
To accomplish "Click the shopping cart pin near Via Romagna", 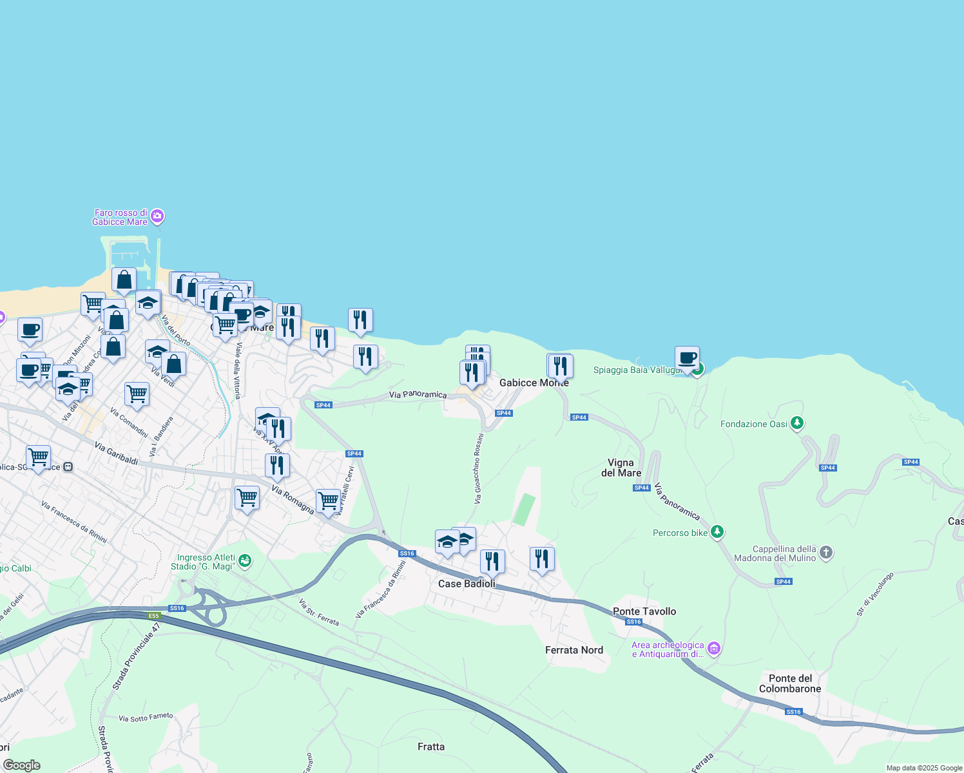I will [x=247, y=497].
